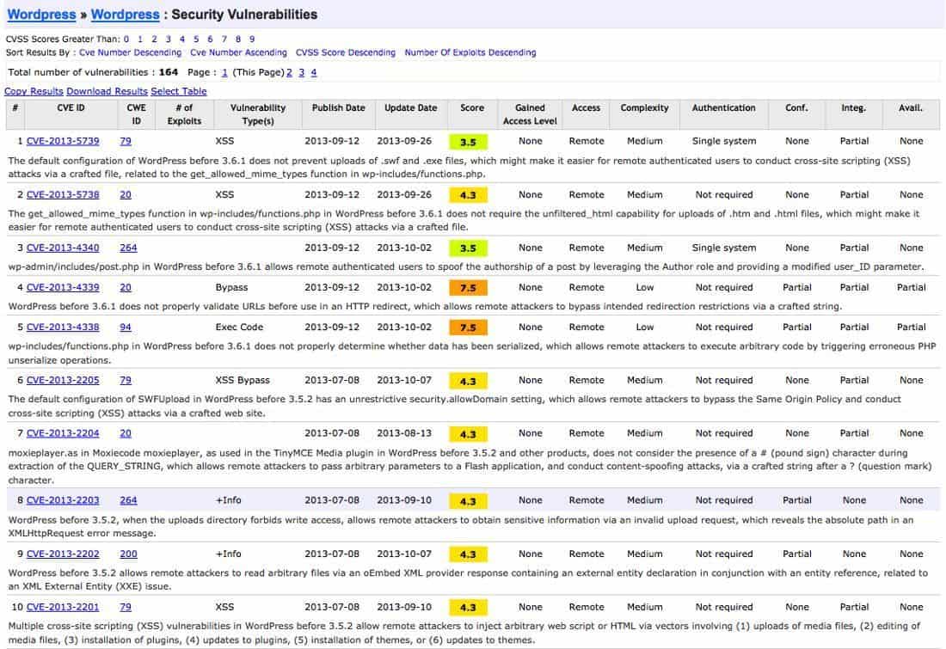Click the 3.5 score badge for CVE-2013-4340
Image resolution: width=946 pixels, height=649 pixels.
469,248
